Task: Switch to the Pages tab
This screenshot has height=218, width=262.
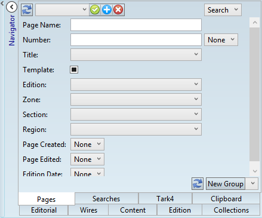Action: [x=47, y=199]
